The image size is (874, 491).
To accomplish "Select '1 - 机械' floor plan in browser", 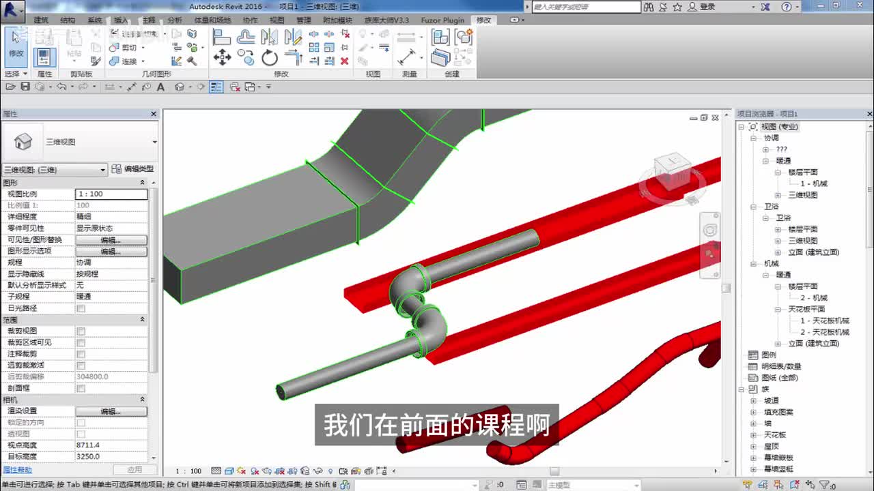I will [814, 183].
